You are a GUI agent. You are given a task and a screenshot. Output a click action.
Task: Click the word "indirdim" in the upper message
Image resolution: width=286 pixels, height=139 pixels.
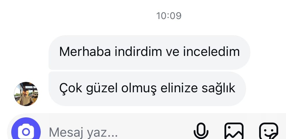pyautogui.click(x=138, y=52)
